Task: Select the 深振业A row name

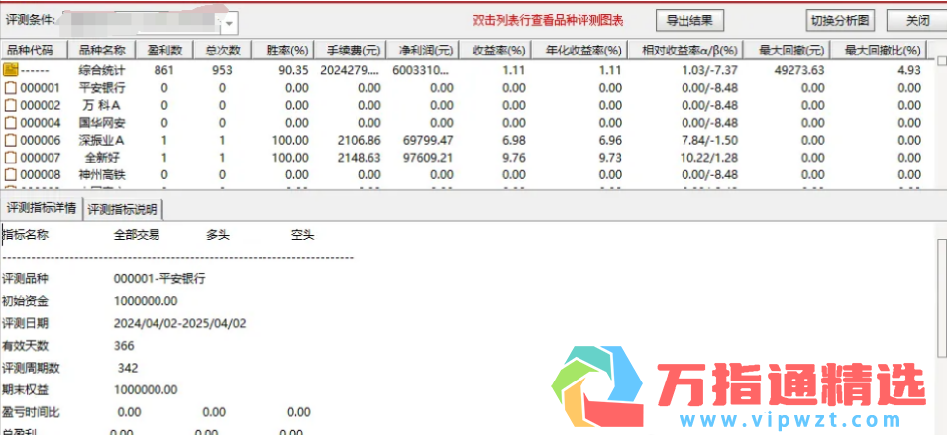Action: 102,140
